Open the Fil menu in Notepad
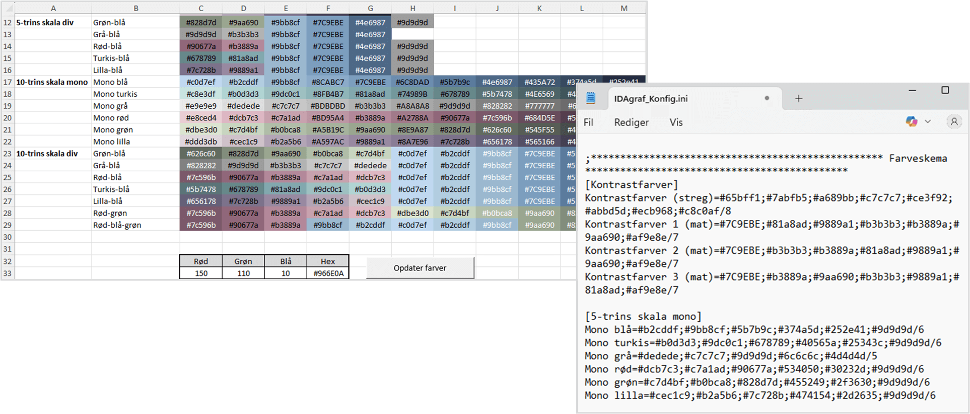Image resolution: width=970 pixels, height=414 pixels. point(588,122)
